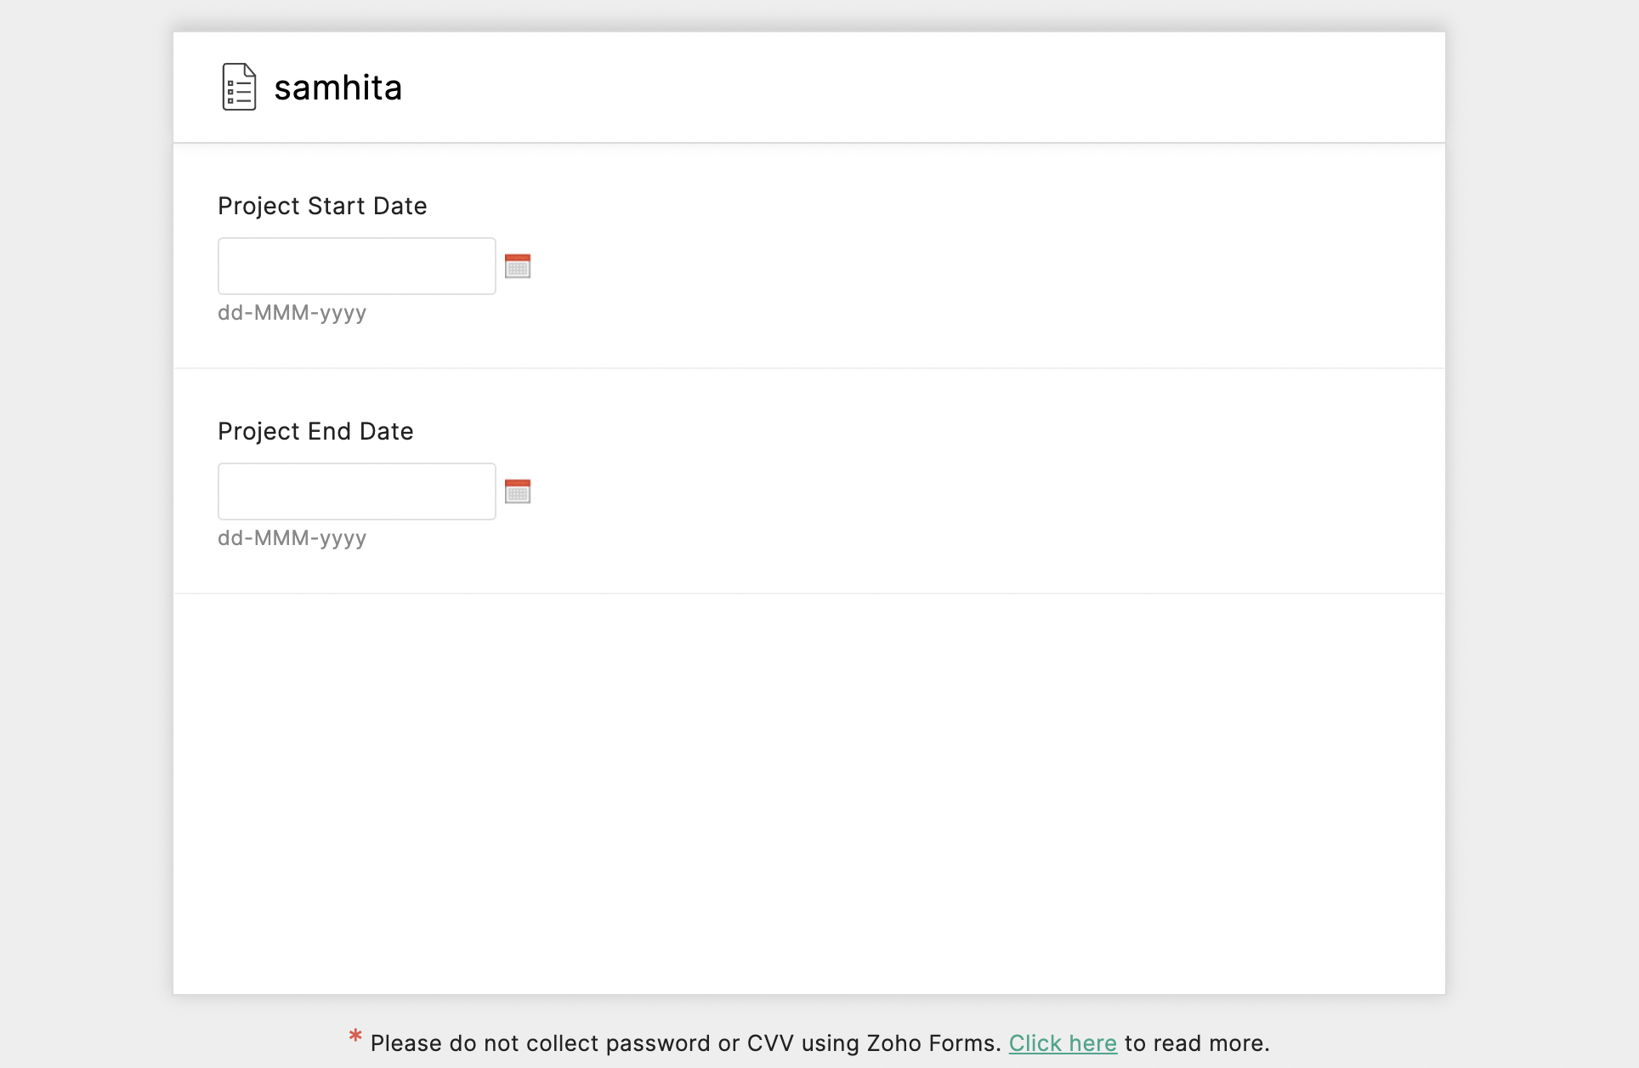Focus the Project End Date input field
The width and height of the screenshot is (1639, 1068).
click(357, 491)
